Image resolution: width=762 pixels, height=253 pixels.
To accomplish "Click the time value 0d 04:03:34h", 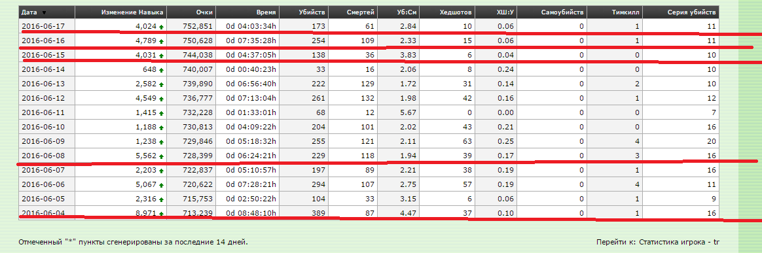I will pos(251,27).
